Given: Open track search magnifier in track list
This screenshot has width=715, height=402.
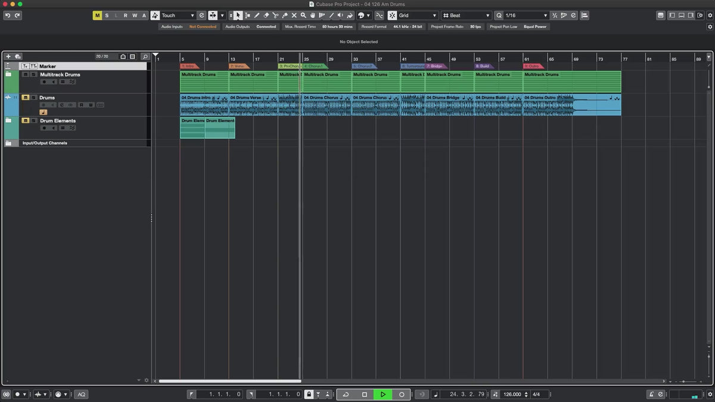Looking at the screenshot, I should (145, 57).
